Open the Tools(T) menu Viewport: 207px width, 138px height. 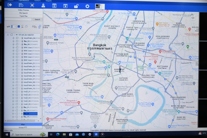point(37,1)
